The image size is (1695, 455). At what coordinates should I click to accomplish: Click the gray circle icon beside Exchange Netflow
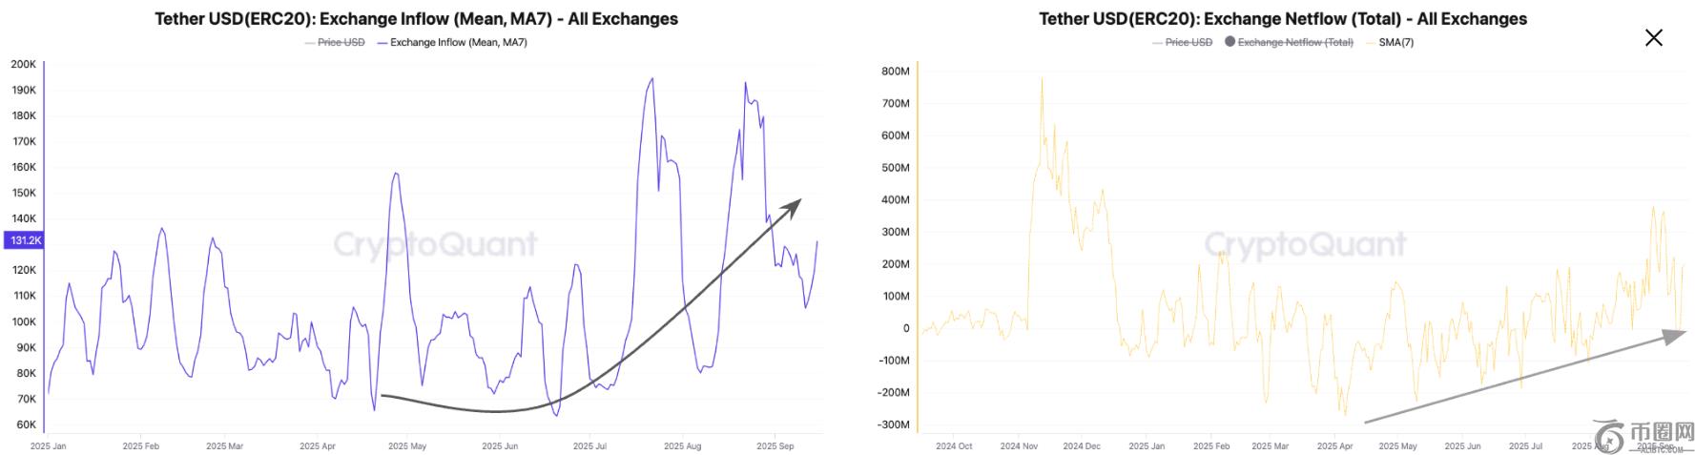tap(1230, 42)
